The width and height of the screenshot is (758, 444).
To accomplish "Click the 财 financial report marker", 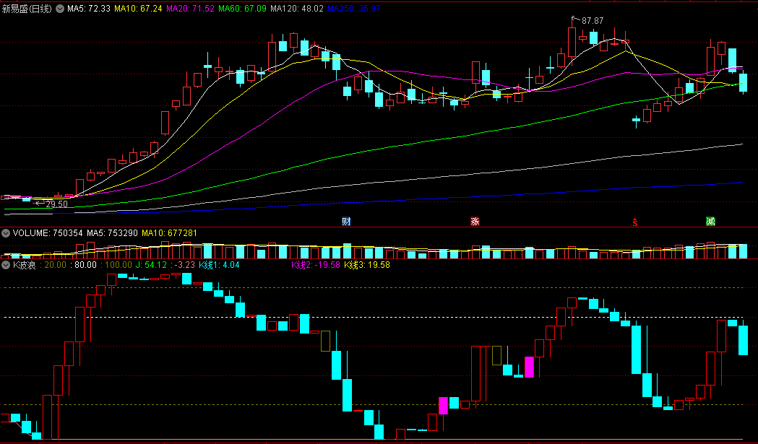I will (346, 221).
